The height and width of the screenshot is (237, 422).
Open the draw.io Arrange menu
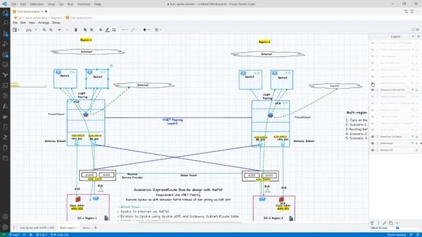tap(44, 22)
